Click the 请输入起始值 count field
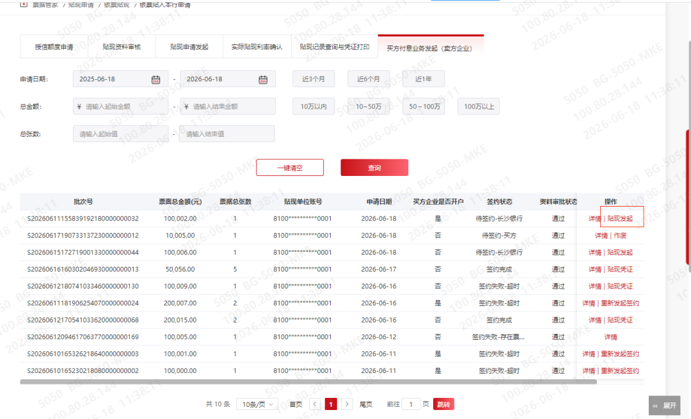691x419 pixels. 120,134
